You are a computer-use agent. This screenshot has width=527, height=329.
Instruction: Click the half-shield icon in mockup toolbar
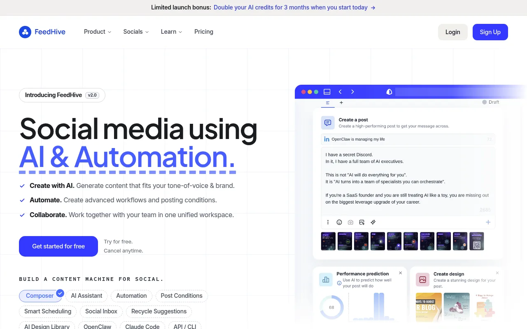[389, 92]
